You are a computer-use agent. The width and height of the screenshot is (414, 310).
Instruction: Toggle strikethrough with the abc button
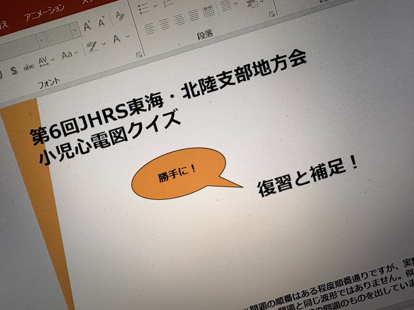tap(29, 66)
